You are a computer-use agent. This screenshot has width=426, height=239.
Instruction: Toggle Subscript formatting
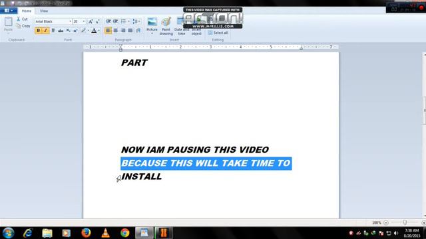pos(68,31)
